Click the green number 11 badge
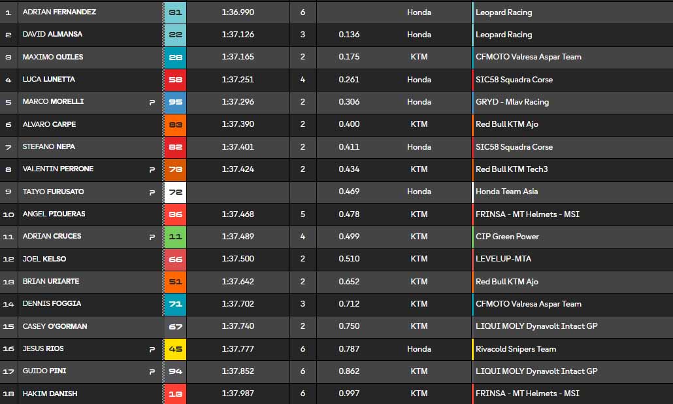Viewport: 673px width, 404px height. (x=175, y=237)
